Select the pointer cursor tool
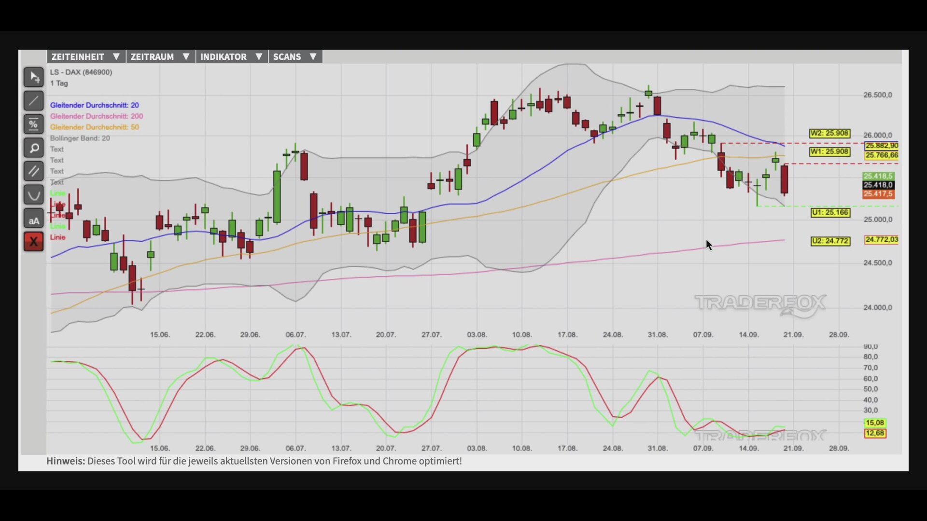 click(x=34, y=77)
